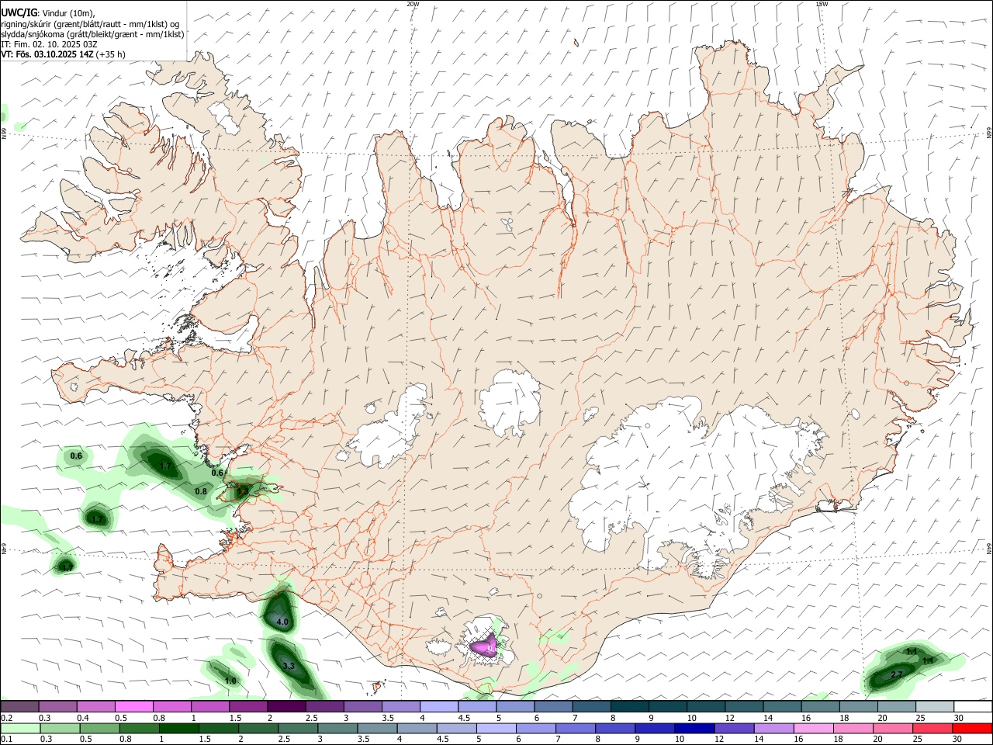Viewport: 993px width, 745px height.
Task: Select the light pink 16–18 rain legend swatch
Action: [814, 728]
